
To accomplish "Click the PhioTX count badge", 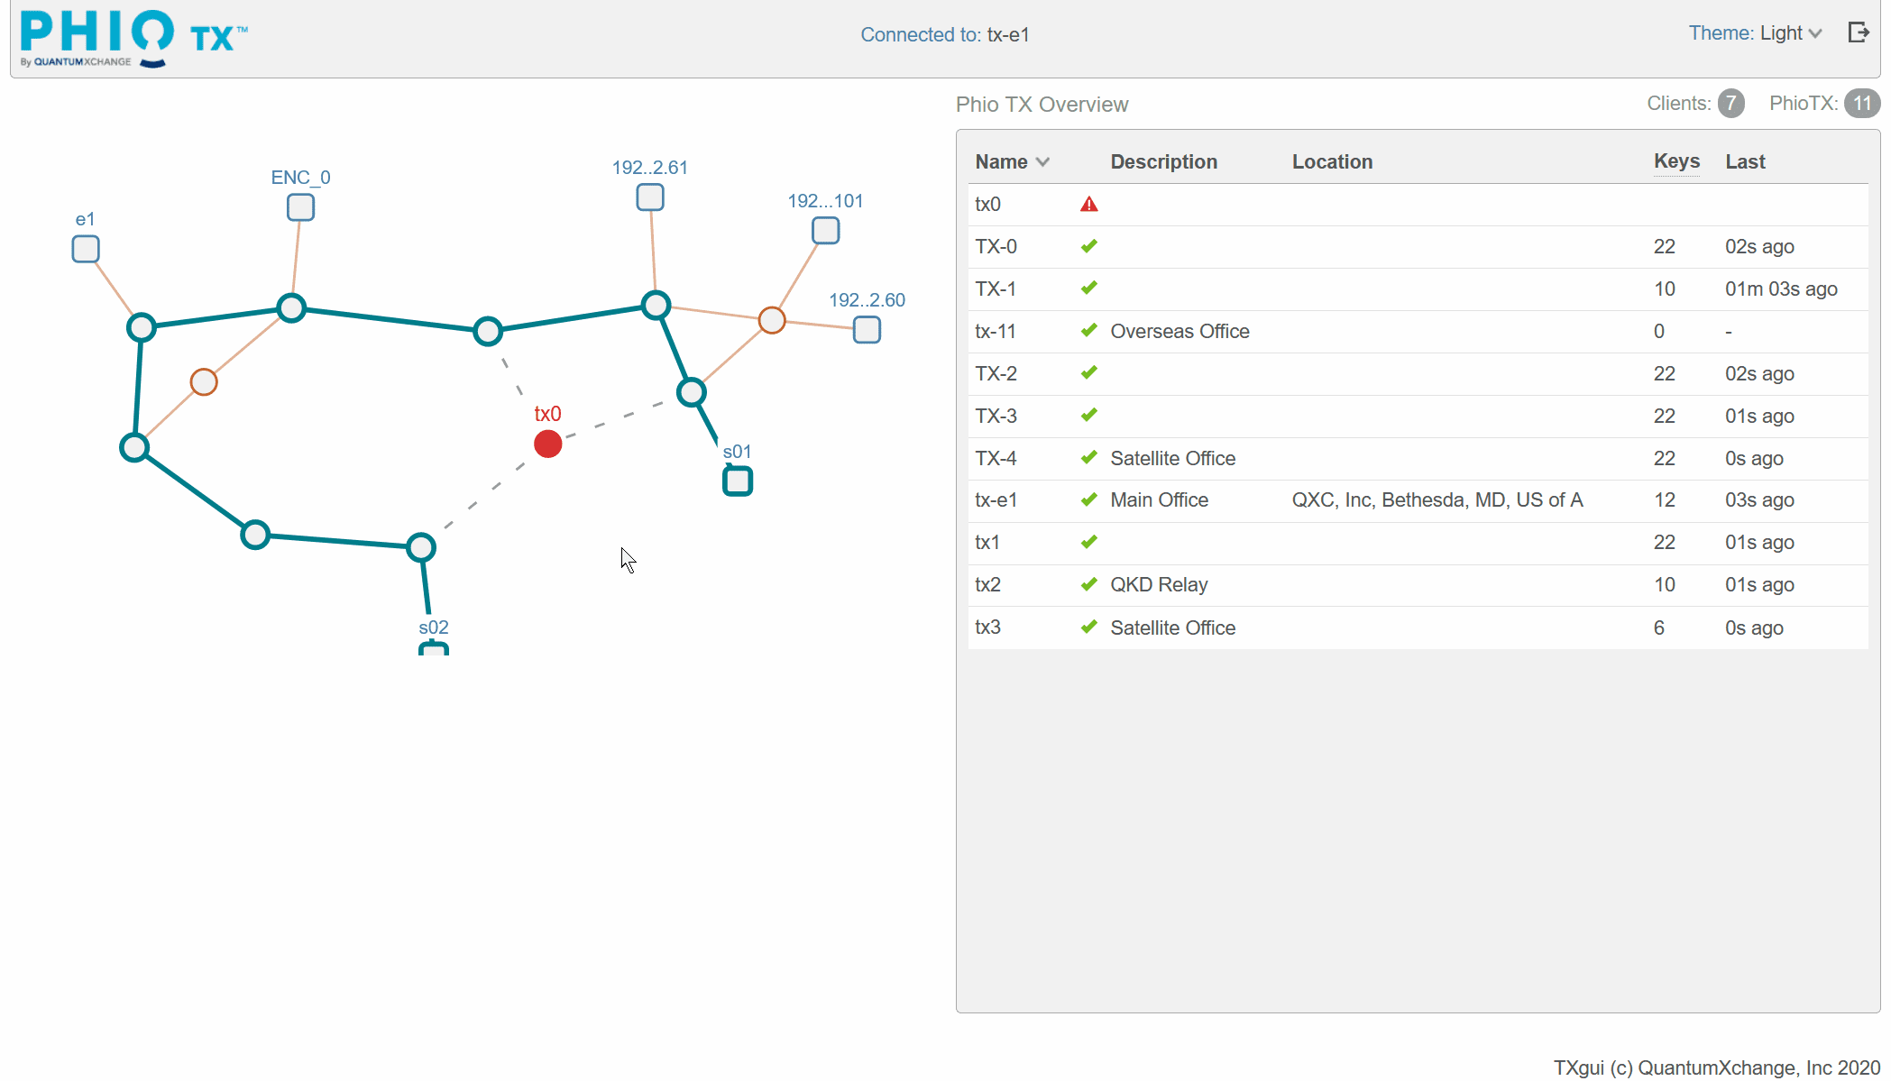I will 1861,104.
